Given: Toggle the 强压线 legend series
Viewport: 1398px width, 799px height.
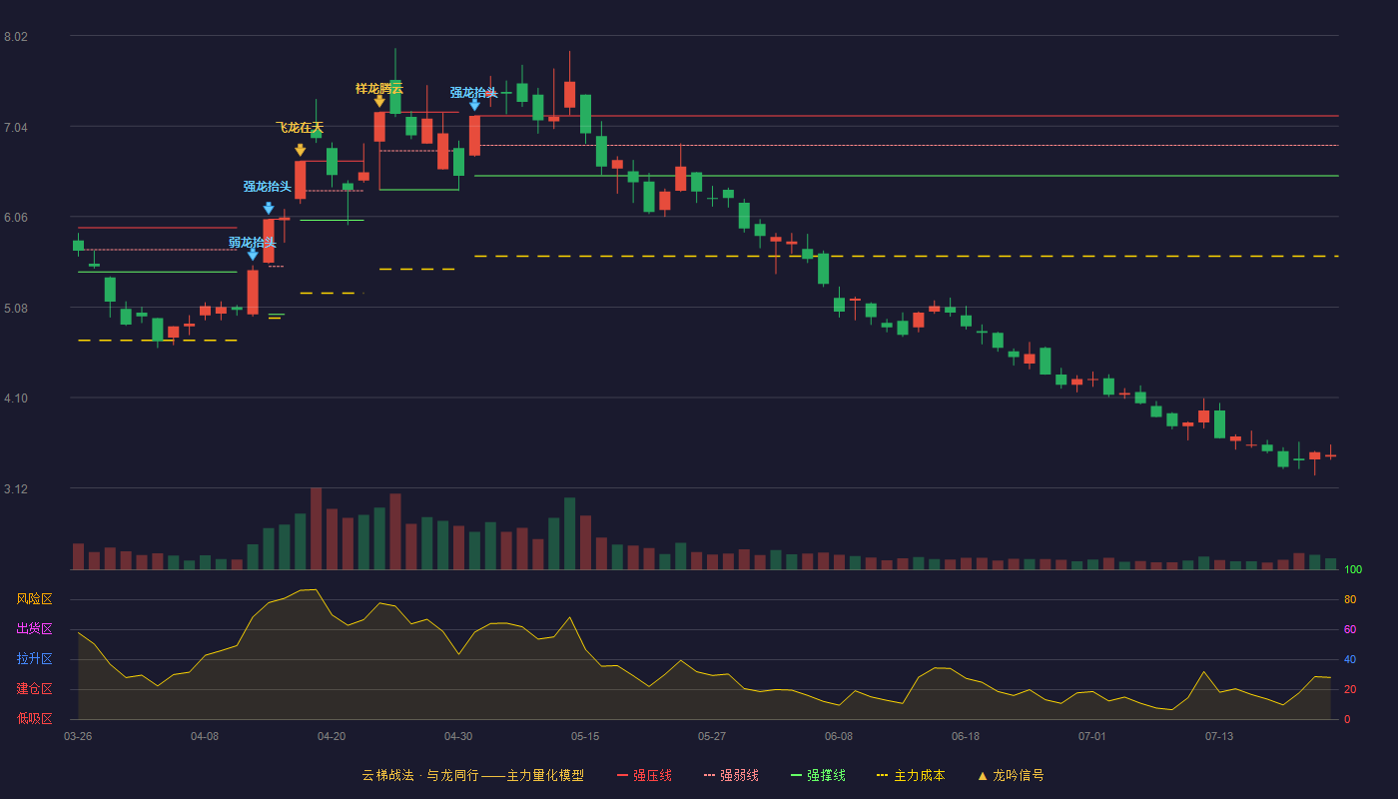Looking at the screenshot, I should point(644,775).
